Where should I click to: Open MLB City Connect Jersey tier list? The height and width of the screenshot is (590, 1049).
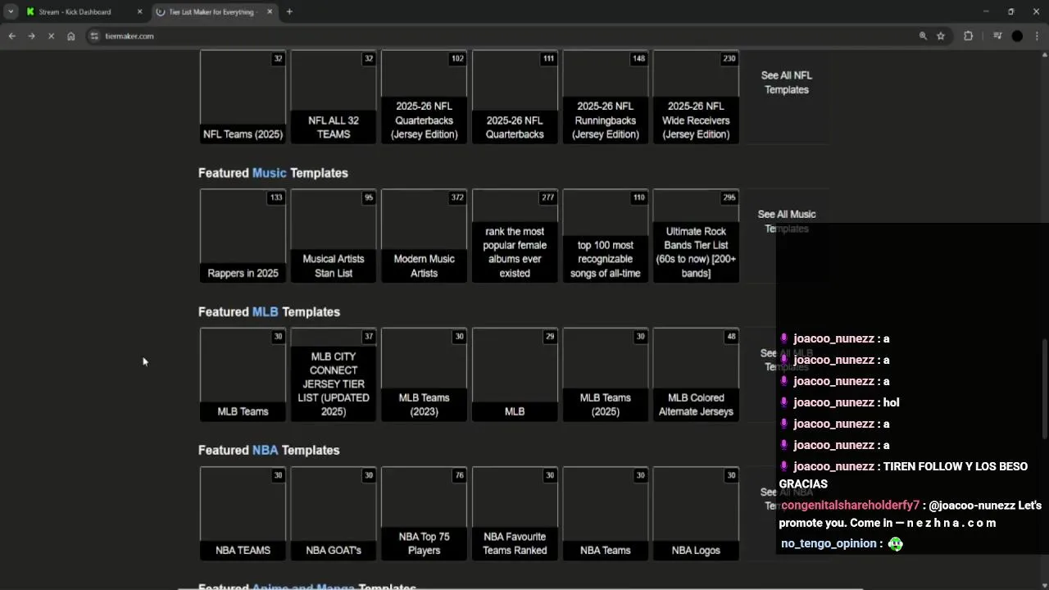pyautogui.click(x=334, y=375)
